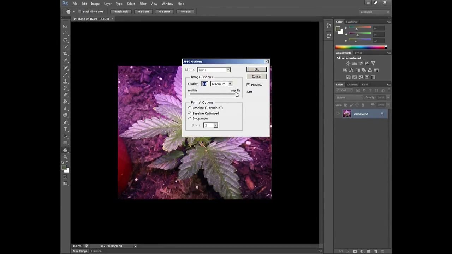Screen dimensions: 452x254
Task: Add a Brightness/Contrast adjustment
Action: pos(348,64)
